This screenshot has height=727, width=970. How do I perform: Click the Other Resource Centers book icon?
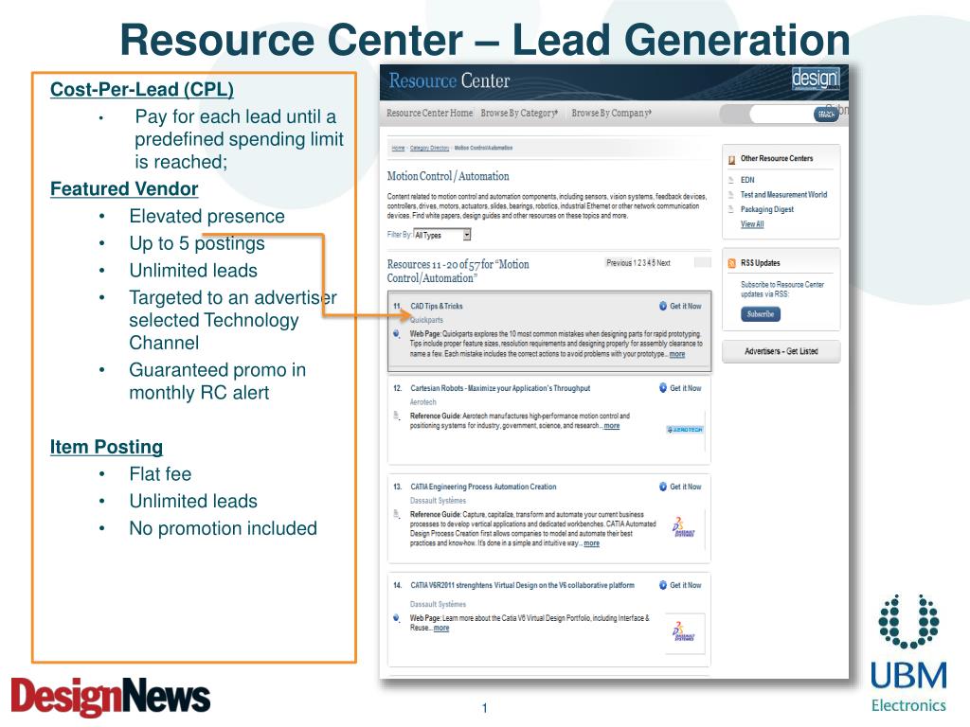(731, 159)
